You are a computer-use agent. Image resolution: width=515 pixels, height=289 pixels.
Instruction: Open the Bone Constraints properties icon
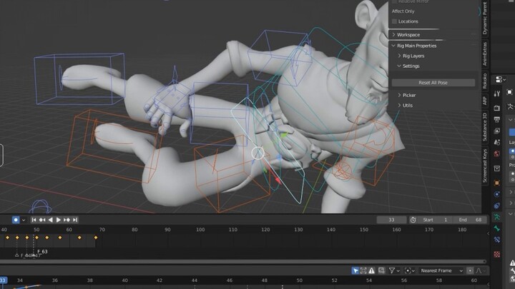point(497,240)
